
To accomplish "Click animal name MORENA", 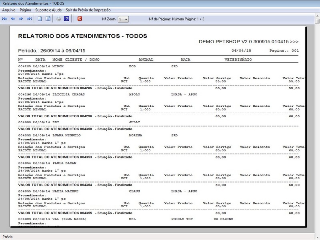I will pos(136,135).
